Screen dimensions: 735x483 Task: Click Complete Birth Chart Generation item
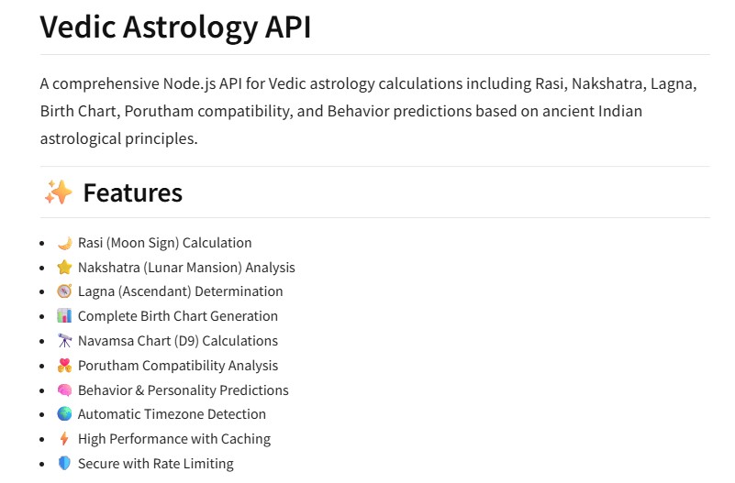177,316
